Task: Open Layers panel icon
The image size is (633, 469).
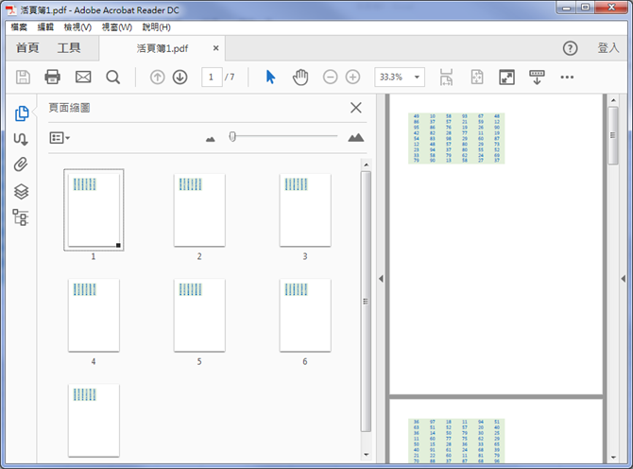Action: 21,192
